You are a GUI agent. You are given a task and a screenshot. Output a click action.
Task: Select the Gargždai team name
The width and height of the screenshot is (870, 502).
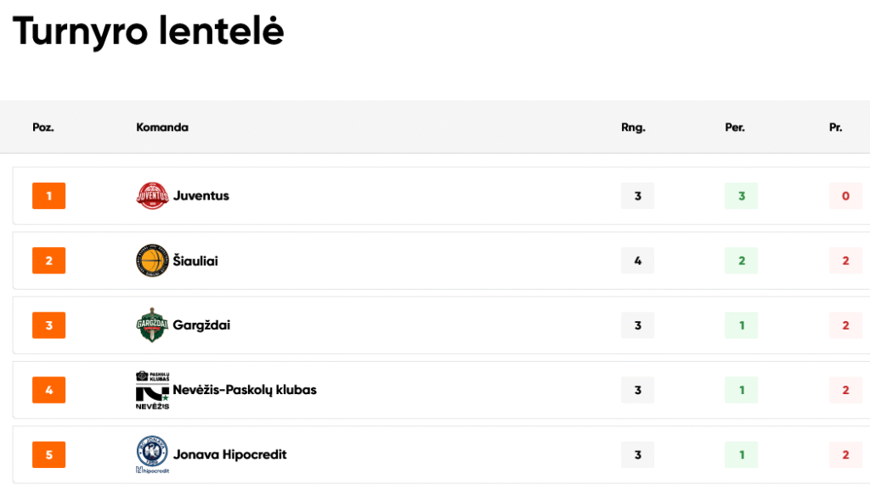201,325
